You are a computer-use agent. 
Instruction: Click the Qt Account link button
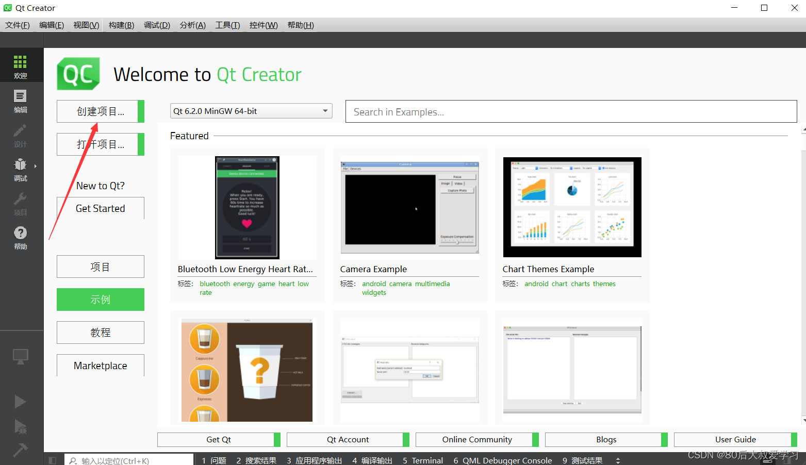pyautogui.click(x=348, y=439)
